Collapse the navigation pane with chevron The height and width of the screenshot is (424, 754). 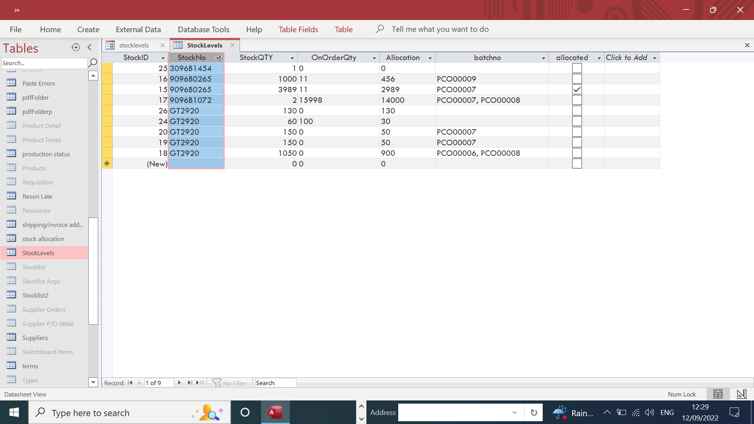[x=90, y=48]
